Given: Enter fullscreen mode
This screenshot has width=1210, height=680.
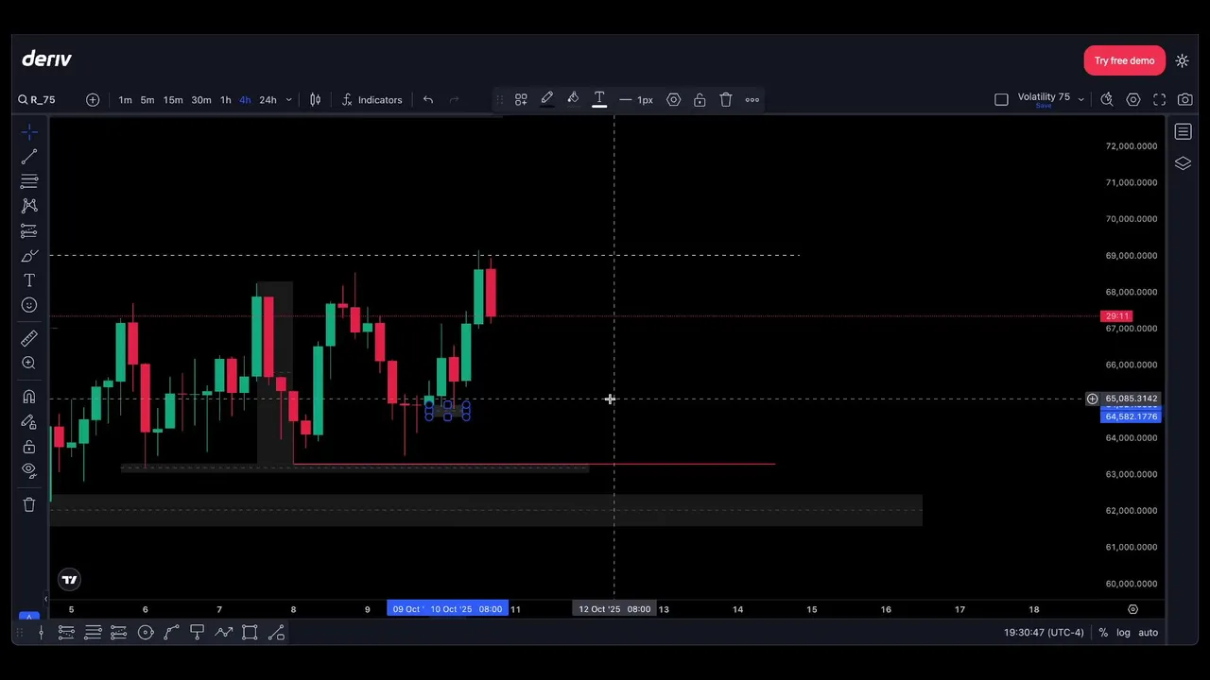Looking at the screenshot, I should [1159, 100].
